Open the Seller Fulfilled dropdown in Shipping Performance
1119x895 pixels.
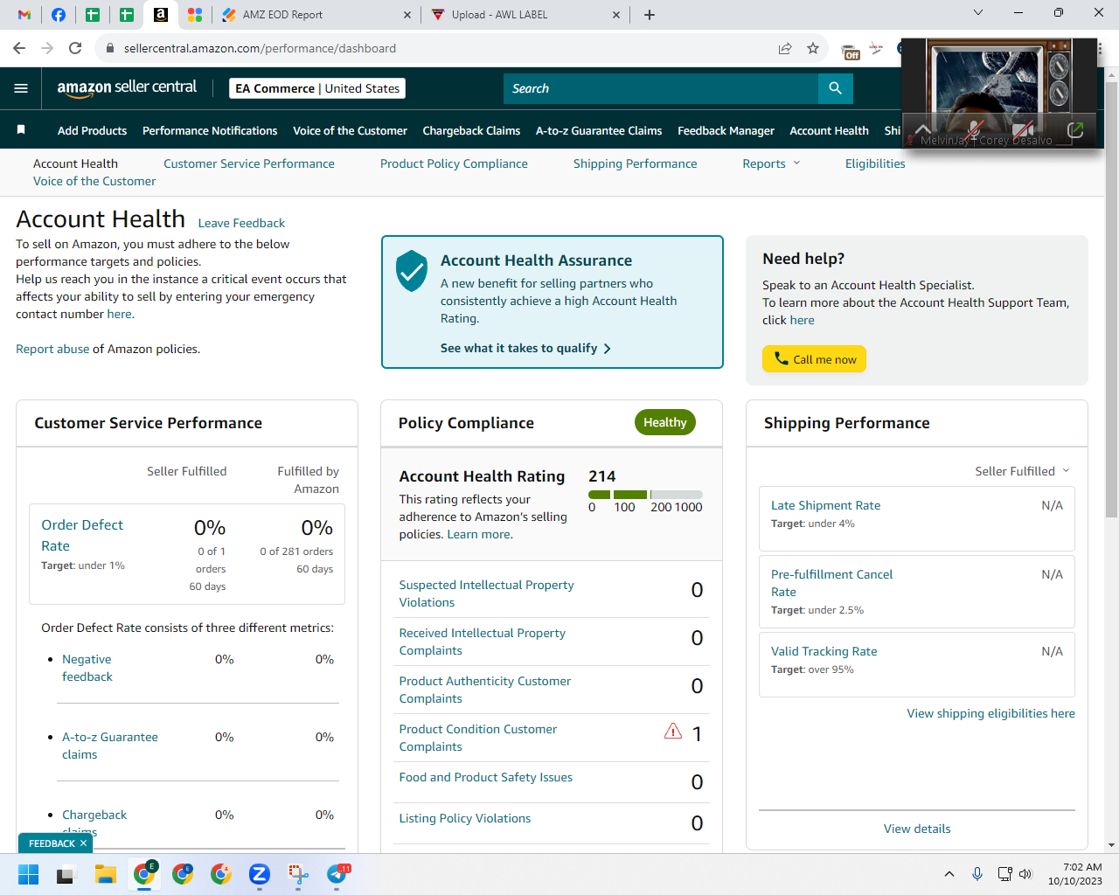pyautogui.click(x=1022, y=471)
